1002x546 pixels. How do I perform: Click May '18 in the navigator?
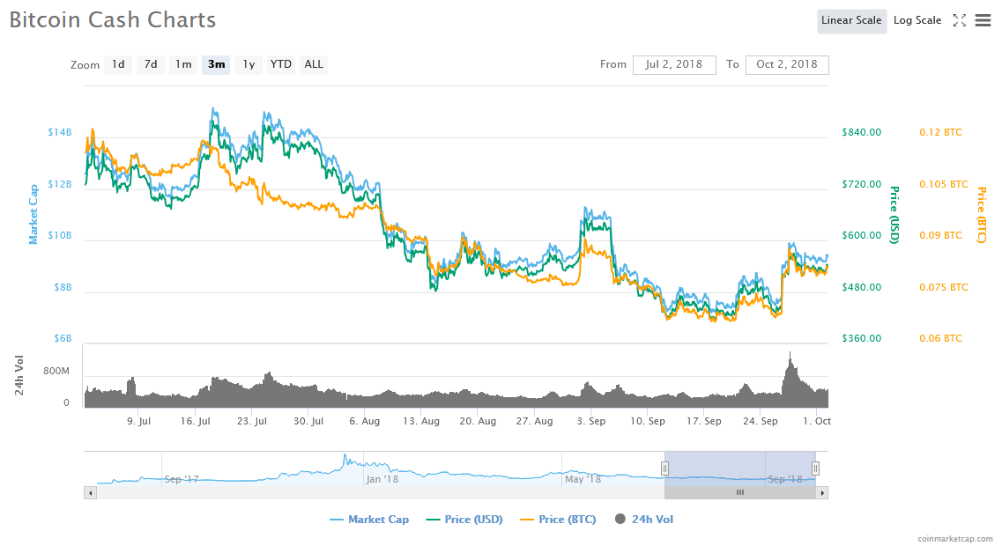[583, 479]
